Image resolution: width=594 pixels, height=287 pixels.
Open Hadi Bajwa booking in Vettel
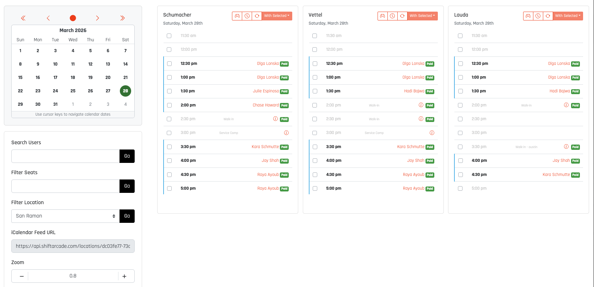[414, 91]
